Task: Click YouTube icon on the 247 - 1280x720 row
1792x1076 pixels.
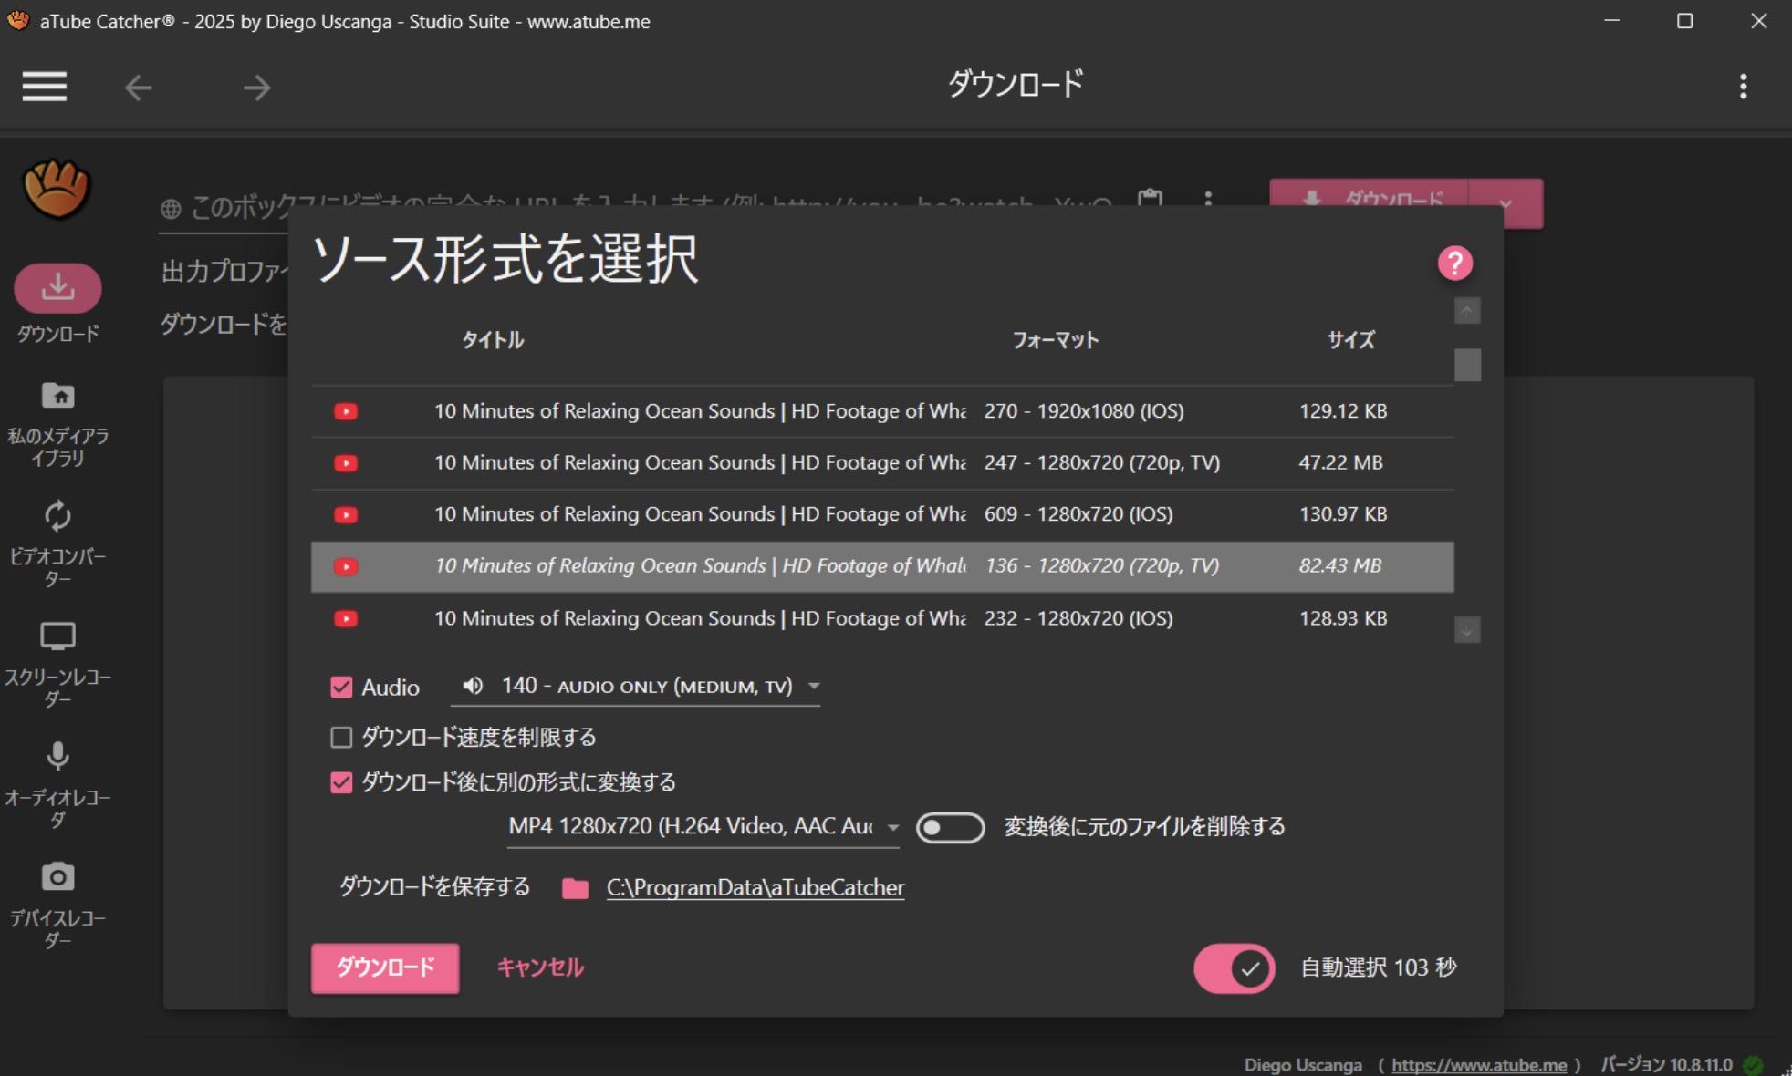Action: coord(346,463)
